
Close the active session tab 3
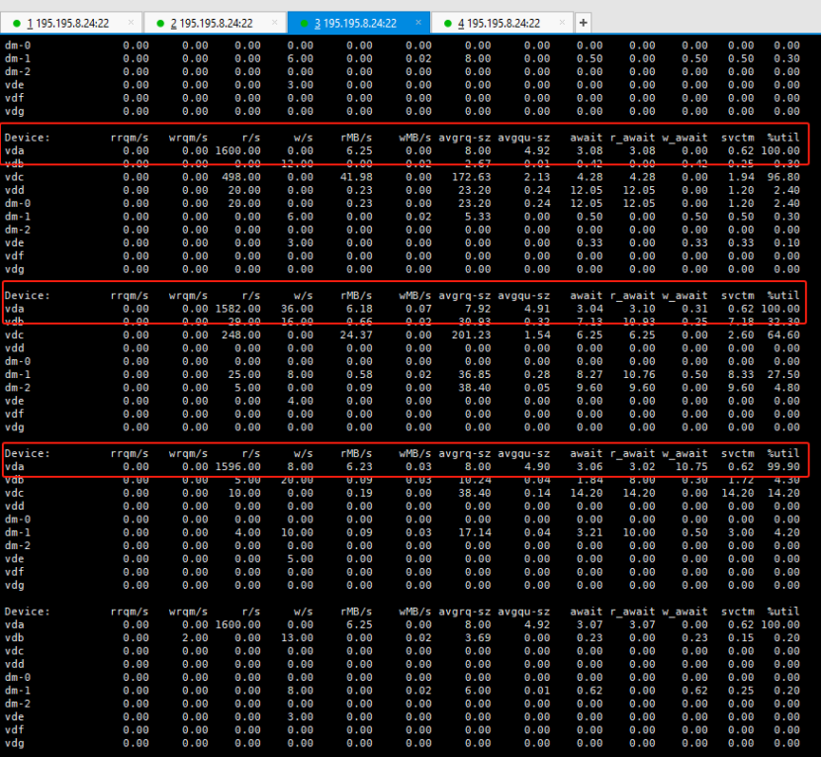tap(418, 22)
